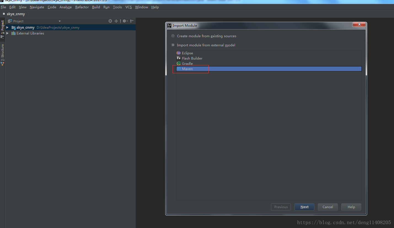Open the VCS menu
Screen dimensions: 394x228
[x=128, y=7]
